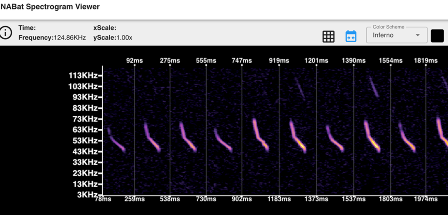Click the 1819ms top time marker
Viewport: 448px width, 215px height.
[x=426, y=61]
